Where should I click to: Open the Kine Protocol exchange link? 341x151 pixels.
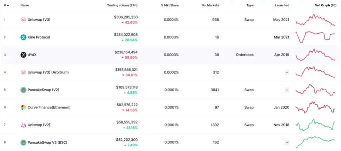coord(39,37)
